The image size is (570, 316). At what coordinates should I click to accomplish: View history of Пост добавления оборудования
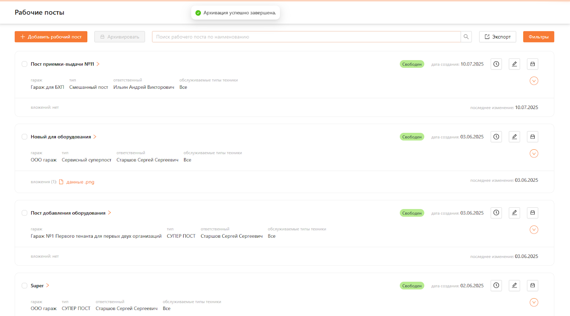[x=496, y=213]
